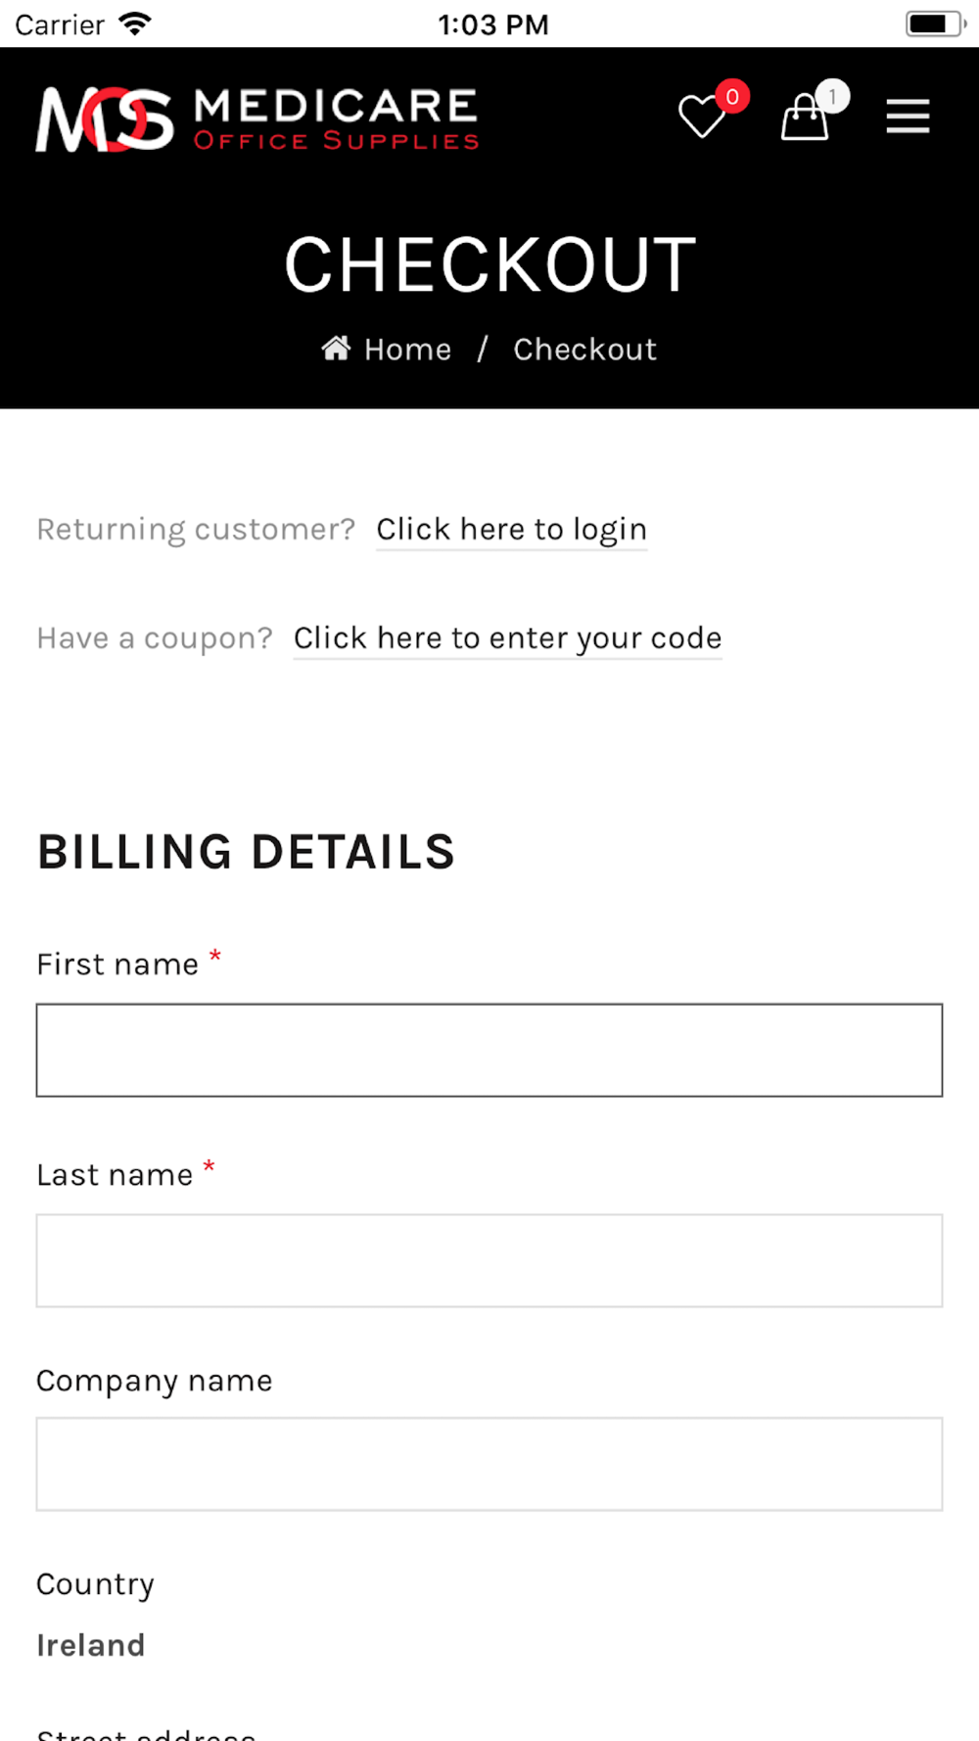The width and height of the screenshot is (979, 1741).
Task: Focus the Company name input field
Action: tap(489, 1464)
